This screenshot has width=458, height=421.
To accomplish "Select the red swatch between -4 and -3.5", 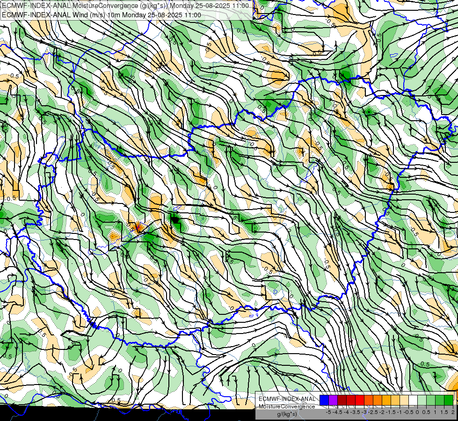I will click(x=351, y=400).
